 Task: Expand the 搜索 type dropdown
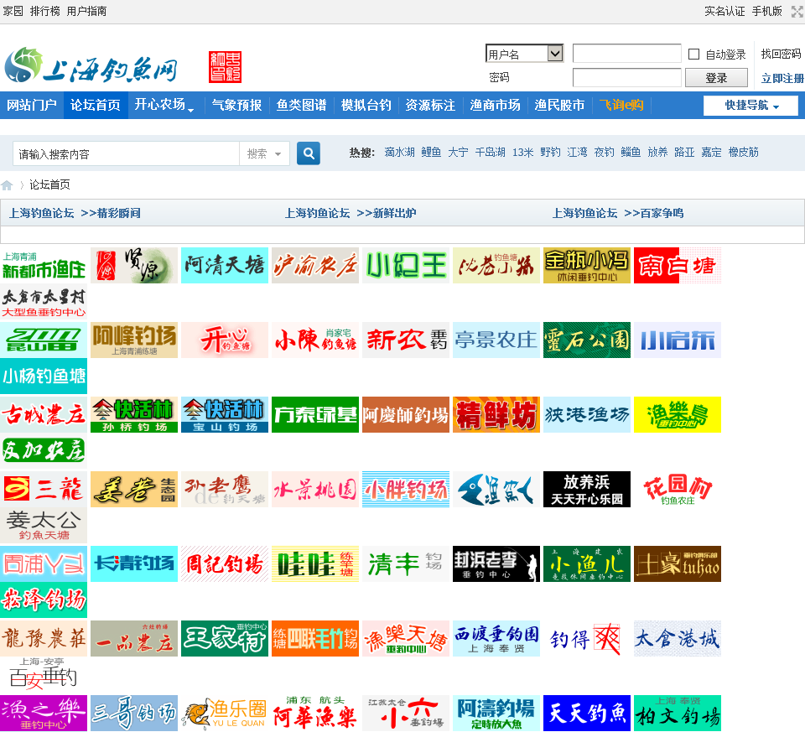(264, 153)
